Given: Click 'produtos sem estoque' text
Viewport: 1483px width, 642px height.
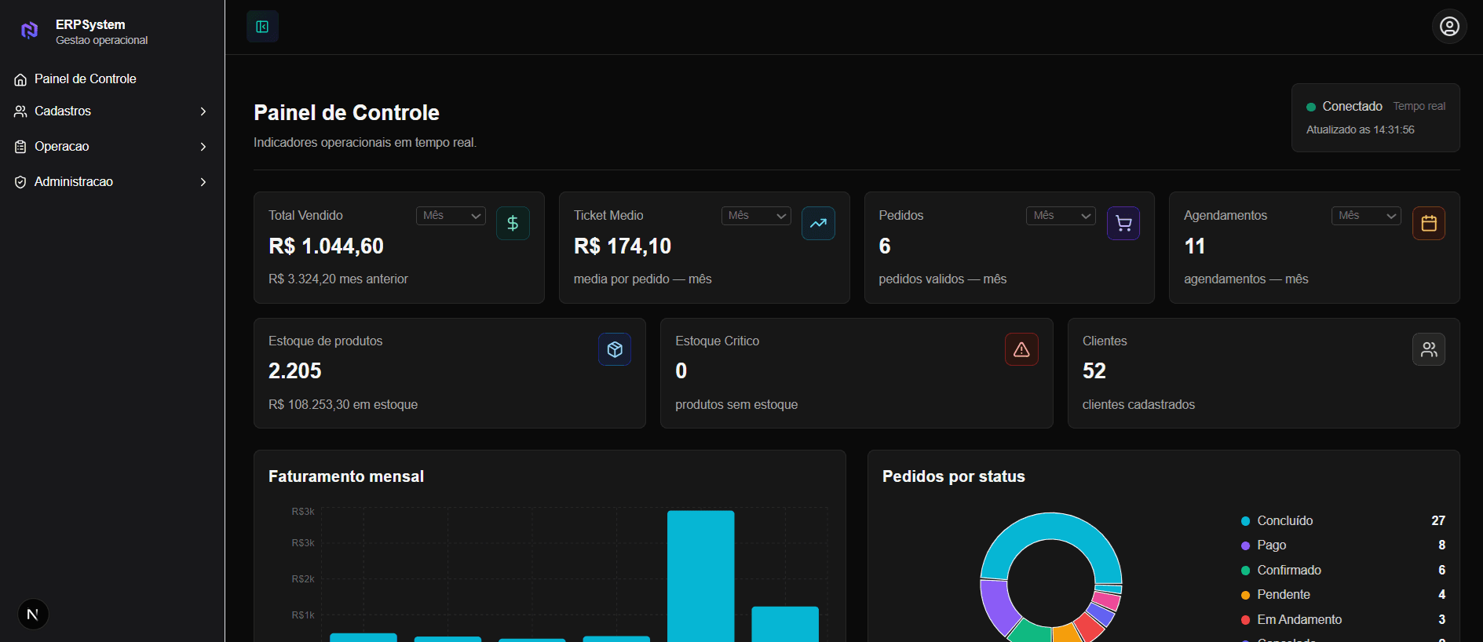Looking at the screenshot, I should pyautogui.click(x=736, y=405).
